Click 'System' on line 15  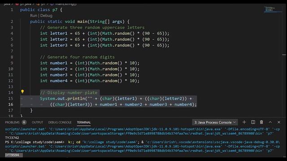click(48, 98)
